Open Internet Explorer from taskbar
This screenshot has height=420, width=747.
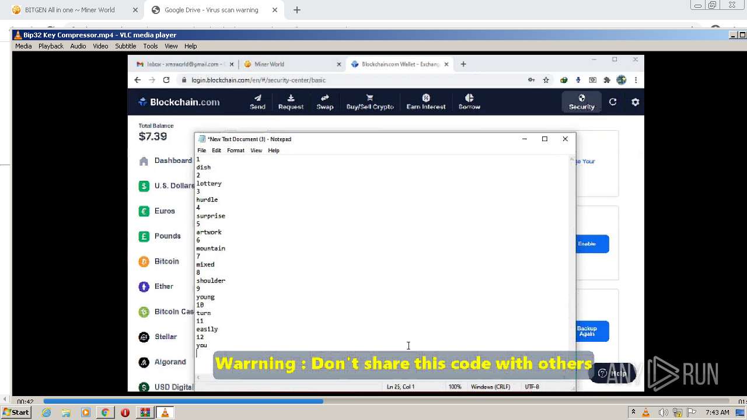[47, 412]
